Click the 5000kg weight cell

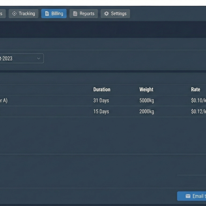[147, 101]
